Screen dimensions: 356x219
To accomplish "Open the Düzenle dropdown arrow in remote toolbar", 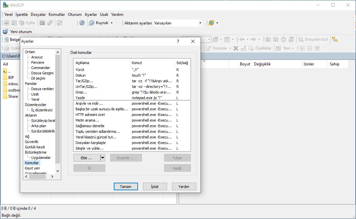I will pos(230,48).
